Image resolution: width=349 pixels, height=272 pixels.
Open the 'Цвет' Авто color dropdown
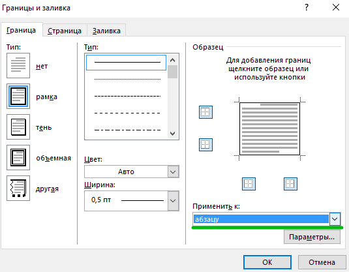132,172
